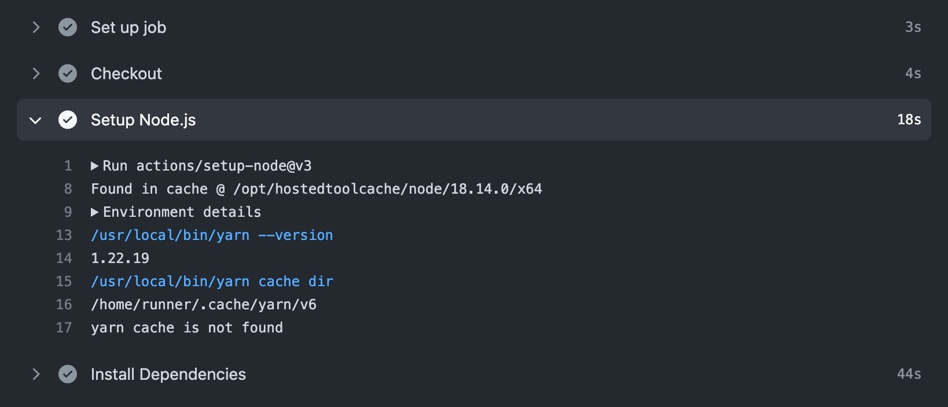The width and height of the screenshot is (948, 407).
Task: Click the Checkout step success checkmark icon
Action: click(x=68, y=73)
